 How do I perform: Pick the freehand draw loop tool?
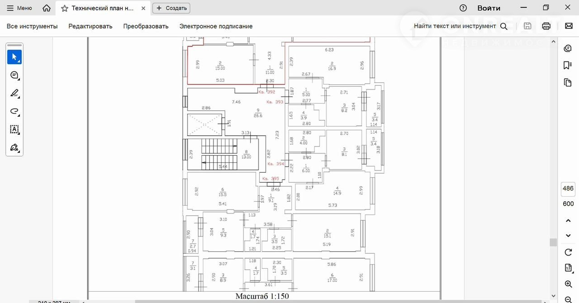(14, 111)
